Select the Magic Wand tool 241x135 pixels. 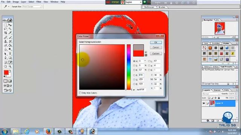(x=10, y=29)
